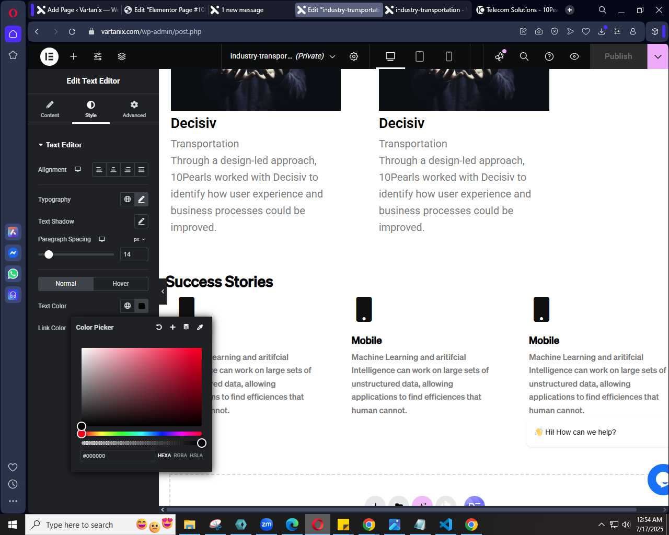Open the help question-mark icon
The width and height of the screenshot is (669, 535).
point(549,56)
